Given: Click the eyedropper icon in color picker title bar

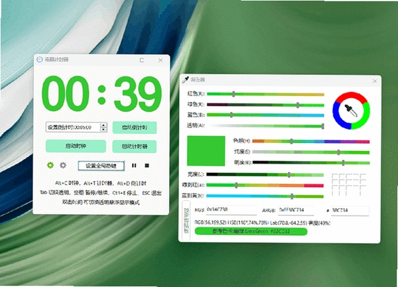Looking at the screenshot, I should coord(185,80).
